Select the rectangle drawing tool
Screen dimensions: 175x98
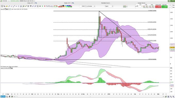pyautogui.click(x=49, y=6)
